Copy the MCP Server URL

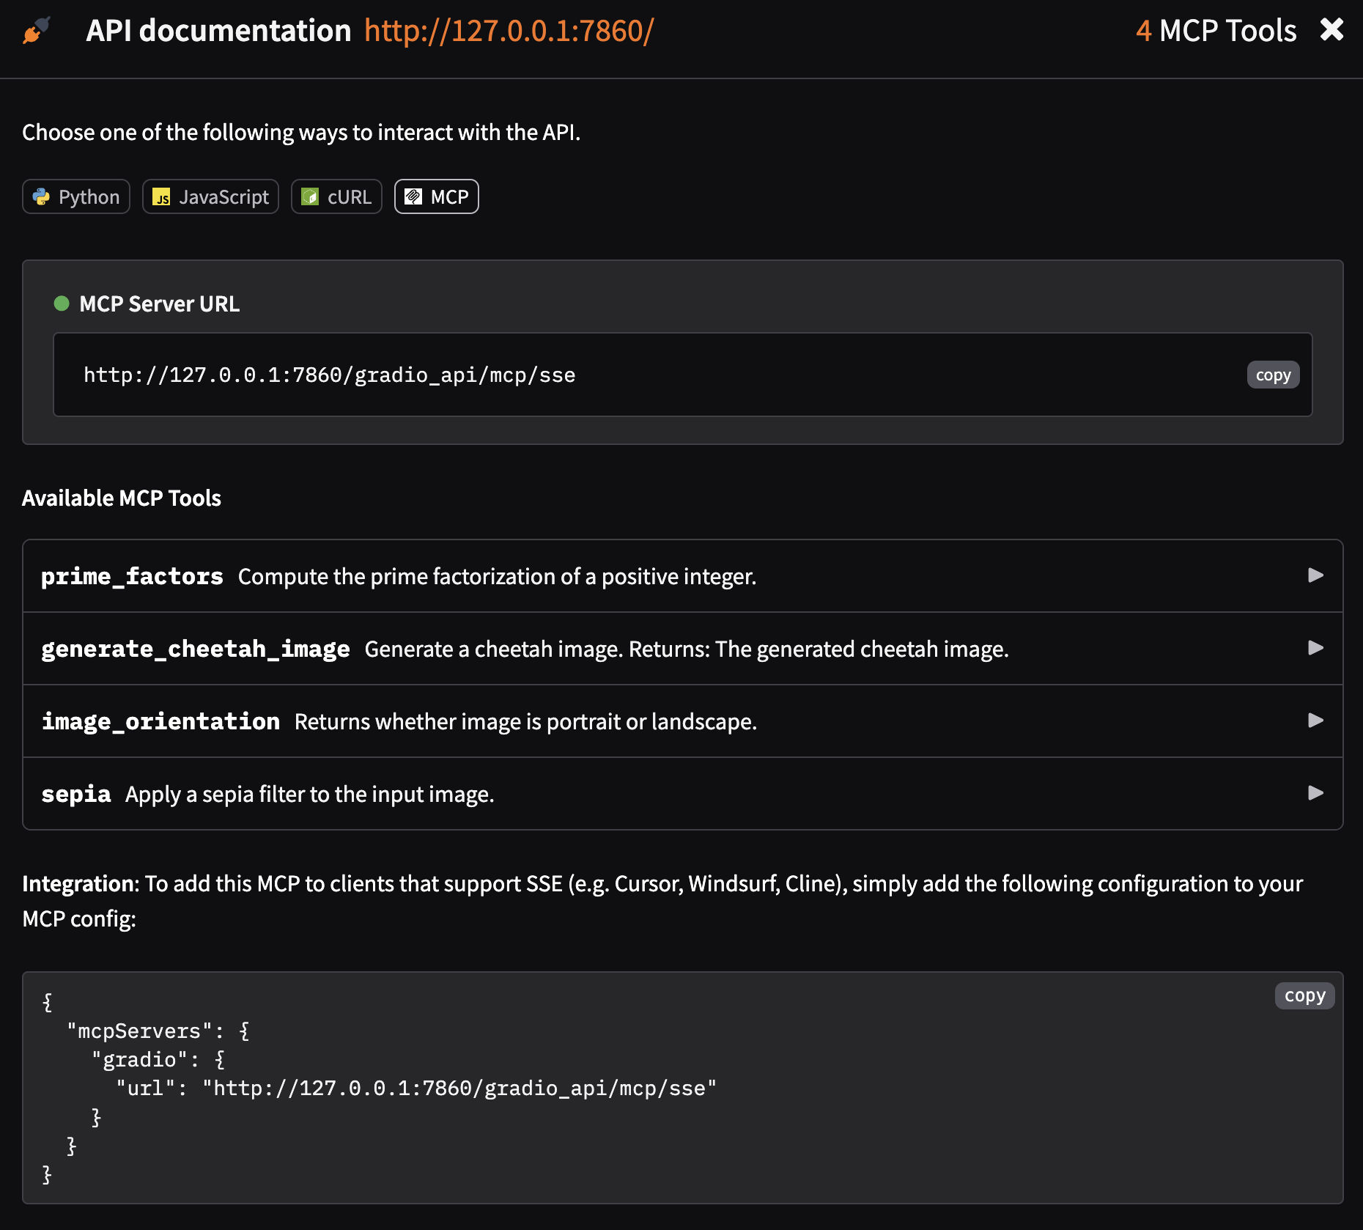1272,375
